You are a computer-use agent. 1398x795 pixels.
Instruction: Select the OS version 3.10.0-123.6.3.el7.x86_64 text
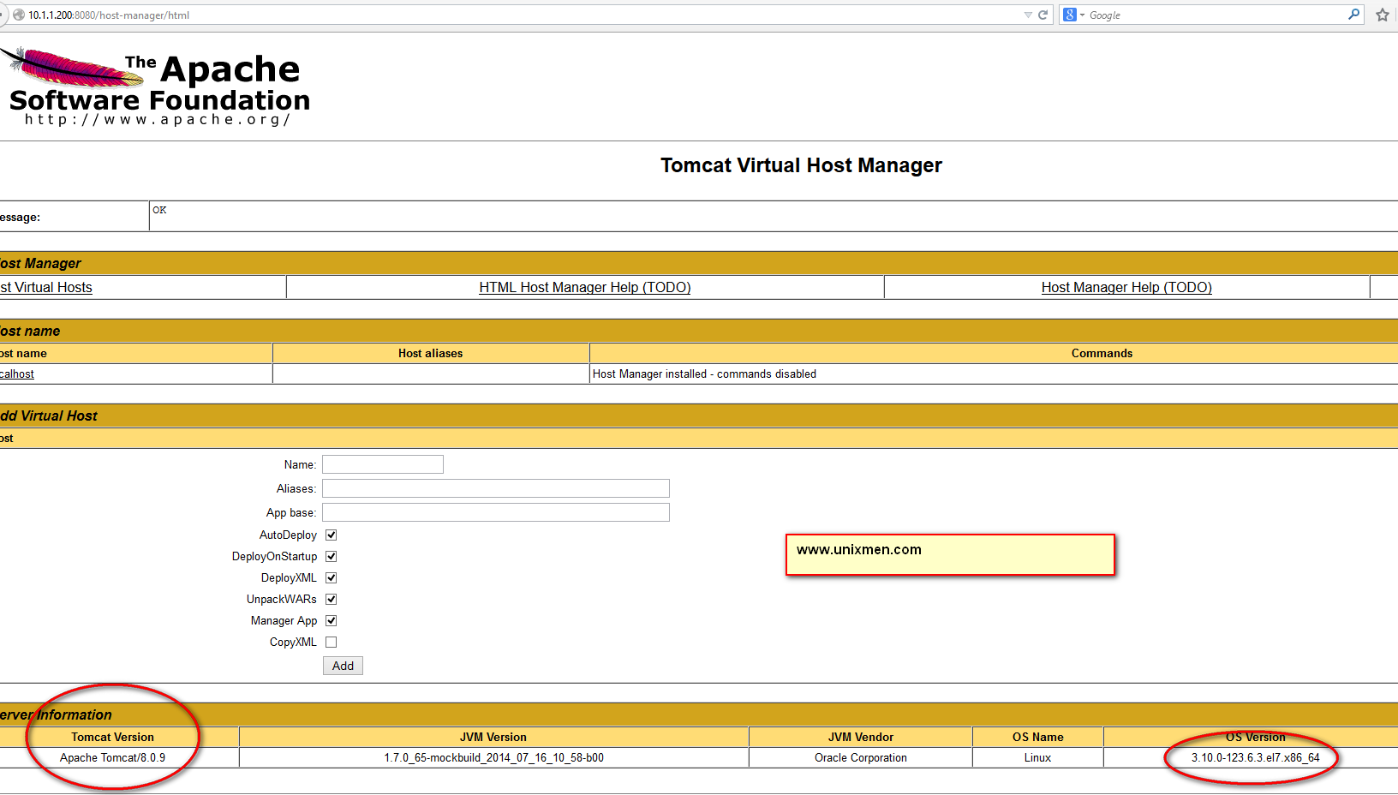(x=1255, y=758)
